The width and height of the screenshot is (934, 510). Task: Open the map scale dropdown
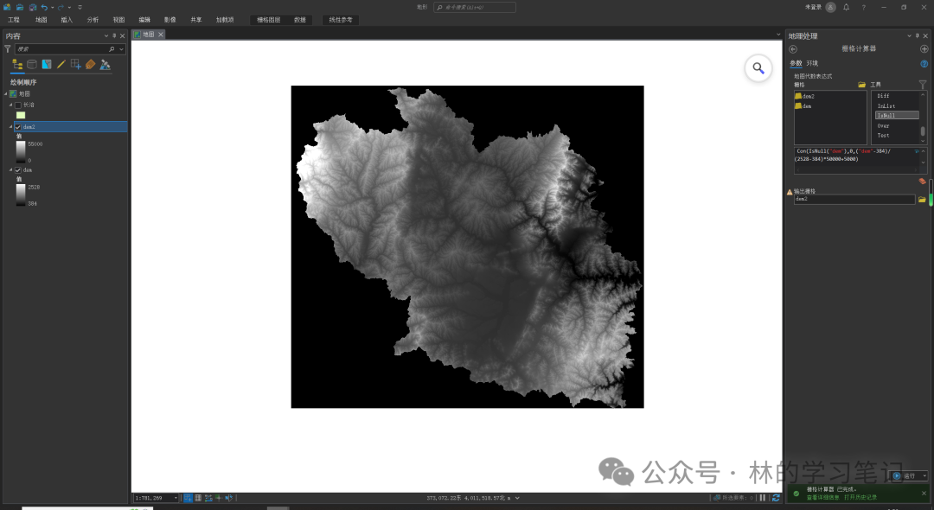pyautogui.click(x=176, y=498)
